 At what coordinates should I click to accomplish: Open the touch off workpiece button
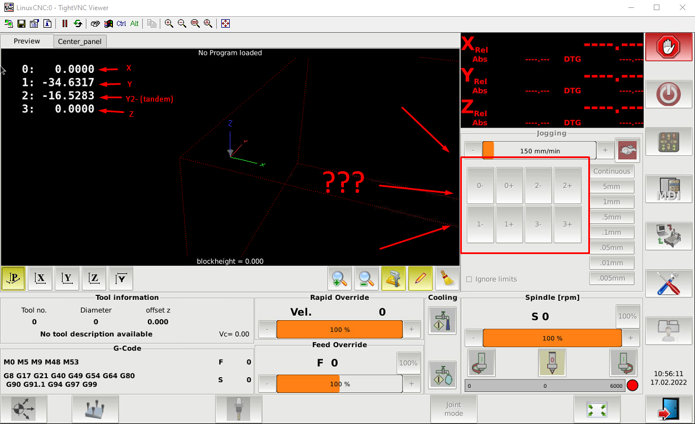95,409
